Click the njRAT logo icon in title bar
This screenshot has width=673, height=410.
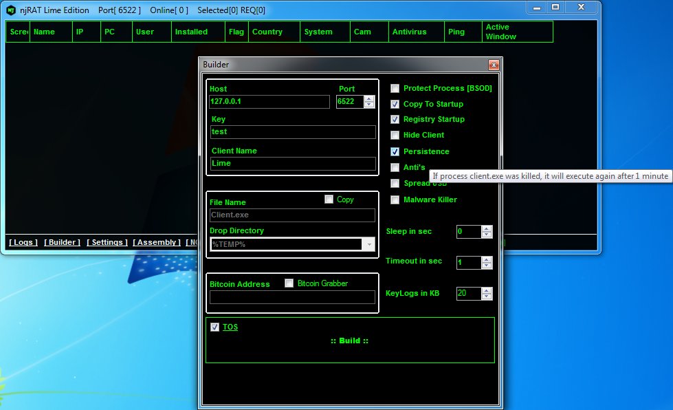(11, 10)
